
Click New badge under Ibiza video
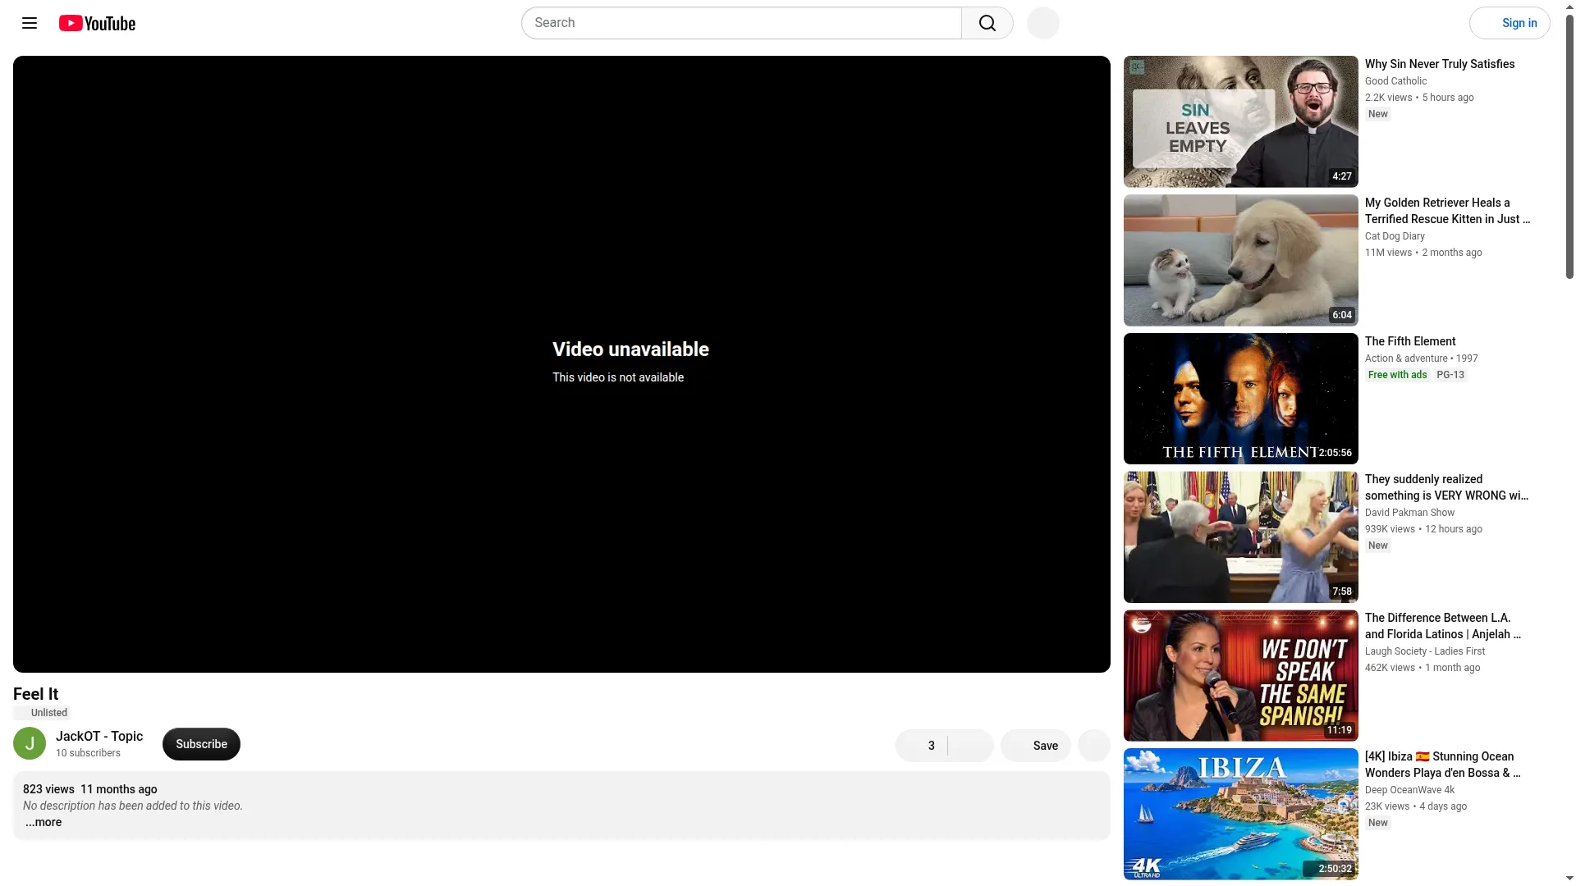tap(1378, 823)
